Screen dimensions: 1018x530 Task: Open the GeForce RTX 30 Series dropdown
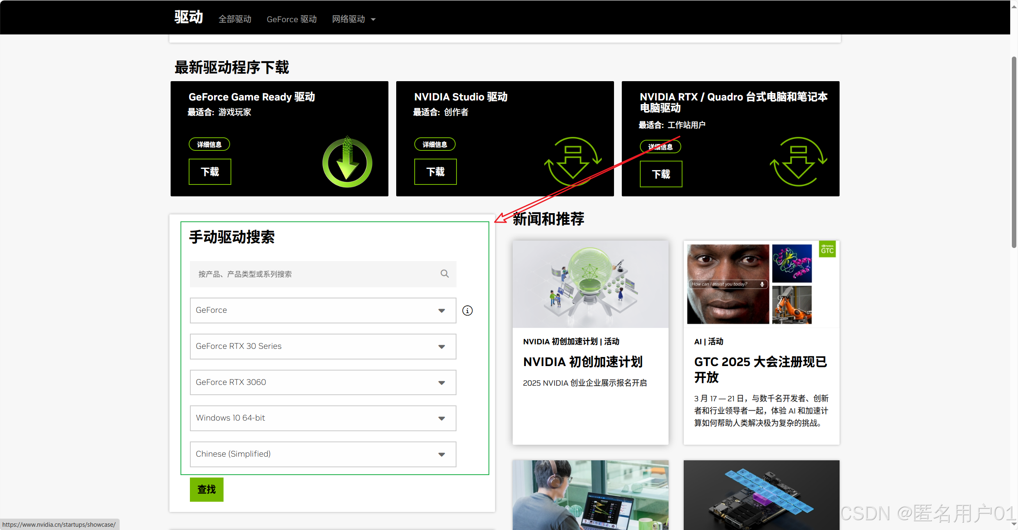click(323, 347)
